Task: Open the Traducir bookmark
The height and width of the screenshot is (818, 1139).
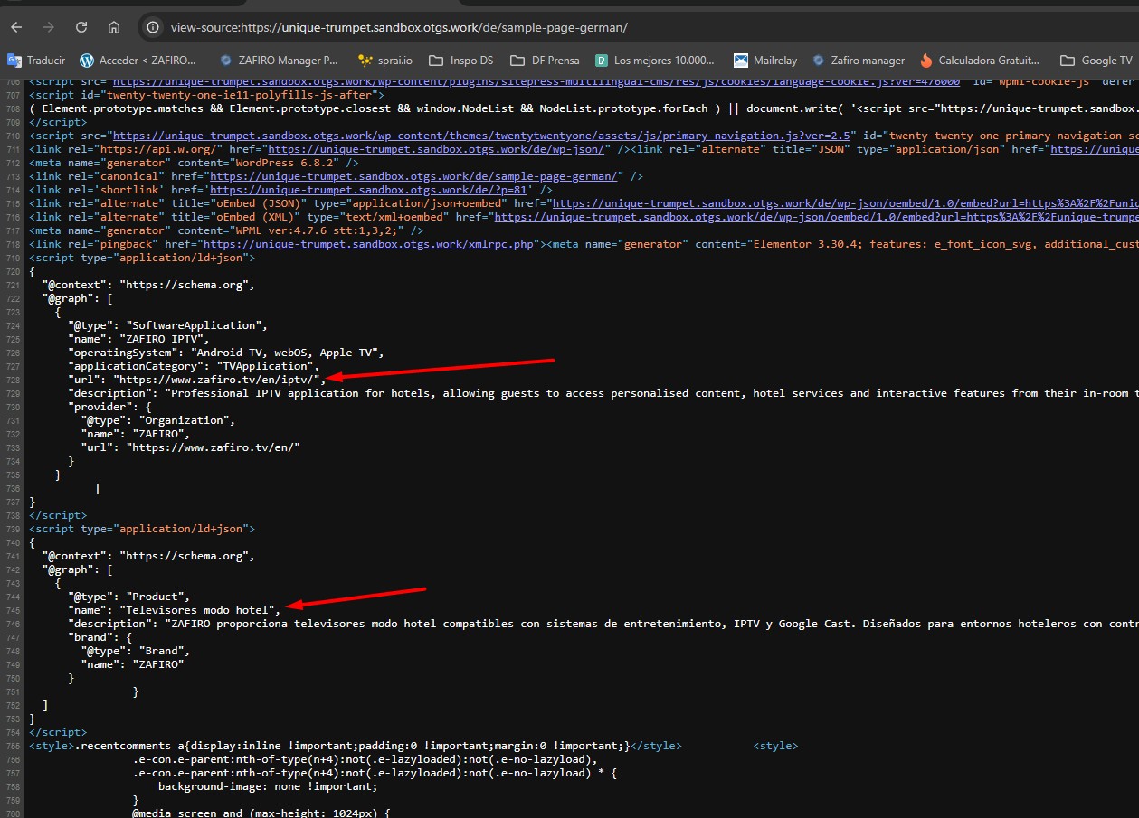Action: click(36, 61)
